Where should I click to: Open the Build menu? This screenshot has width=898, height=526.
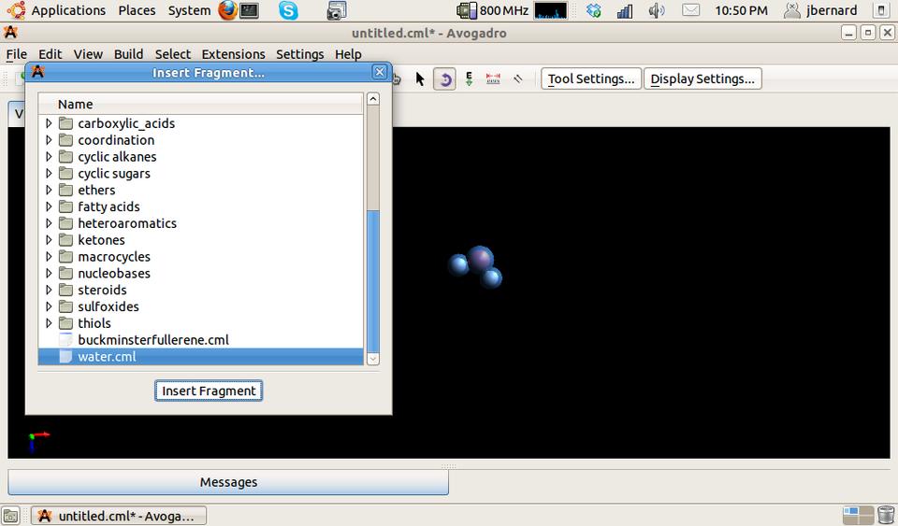coord(128,54)
